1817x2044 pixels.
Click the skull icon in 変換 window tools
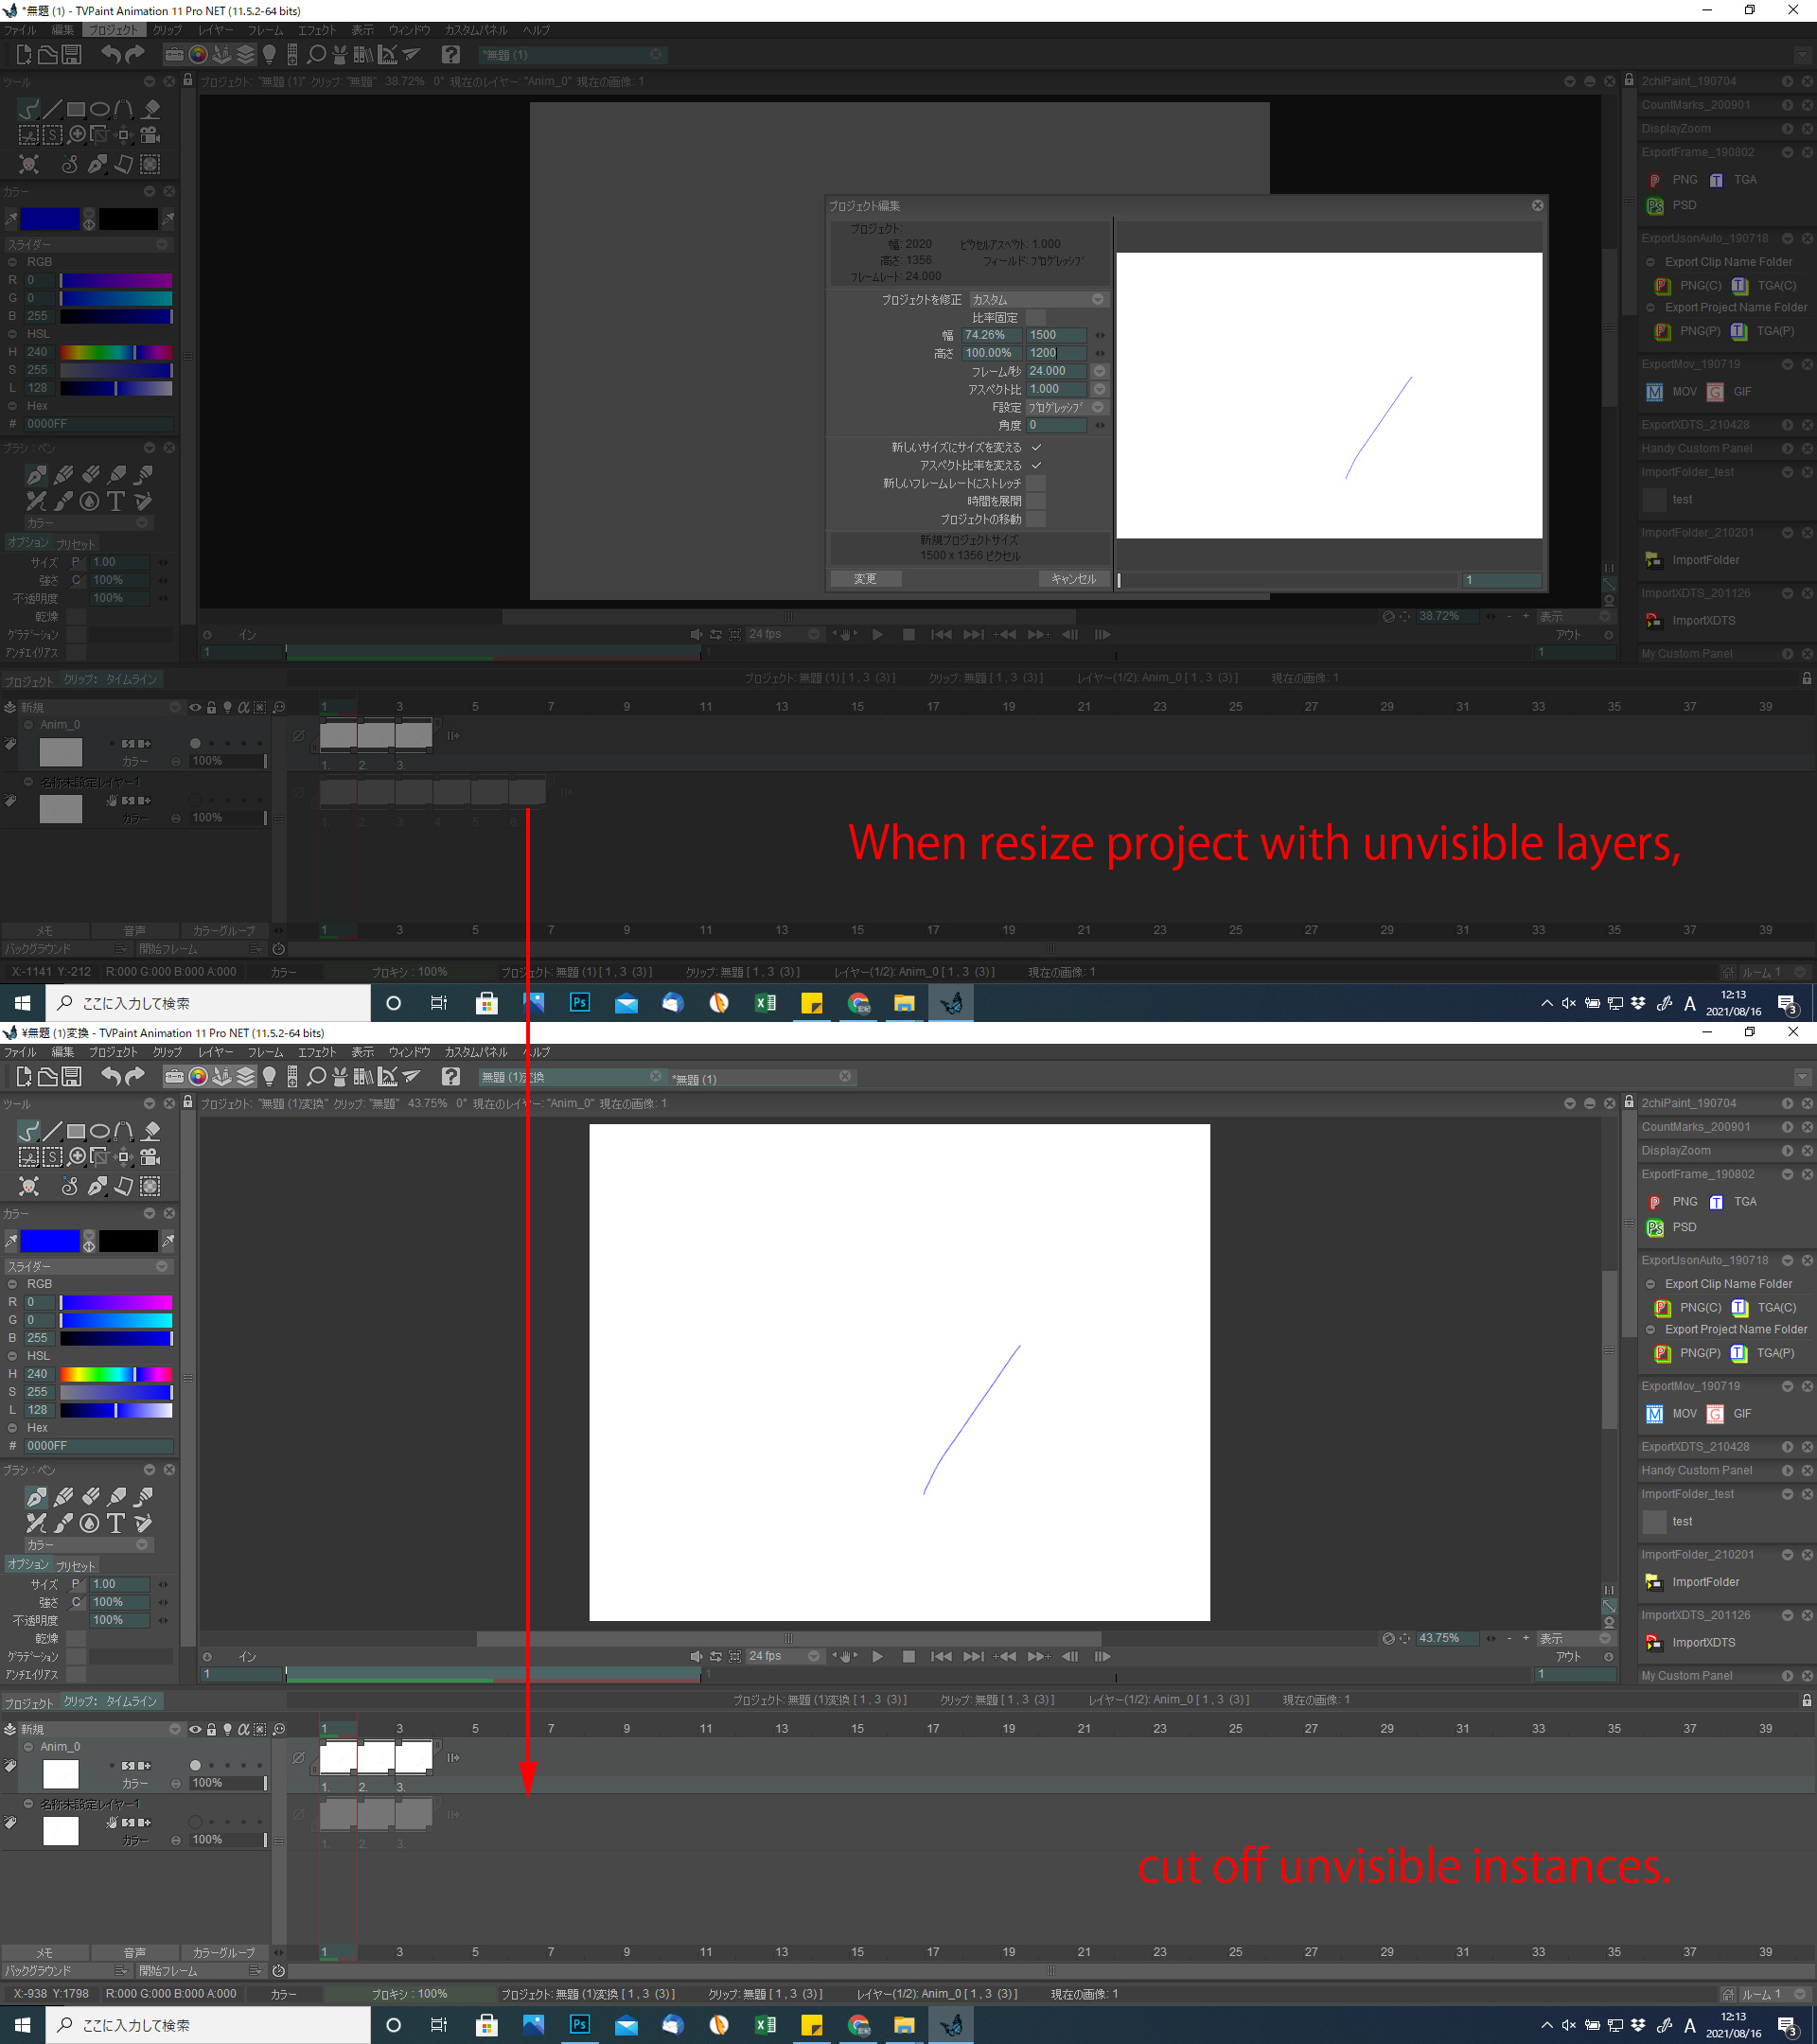(x=29, y=1187)
